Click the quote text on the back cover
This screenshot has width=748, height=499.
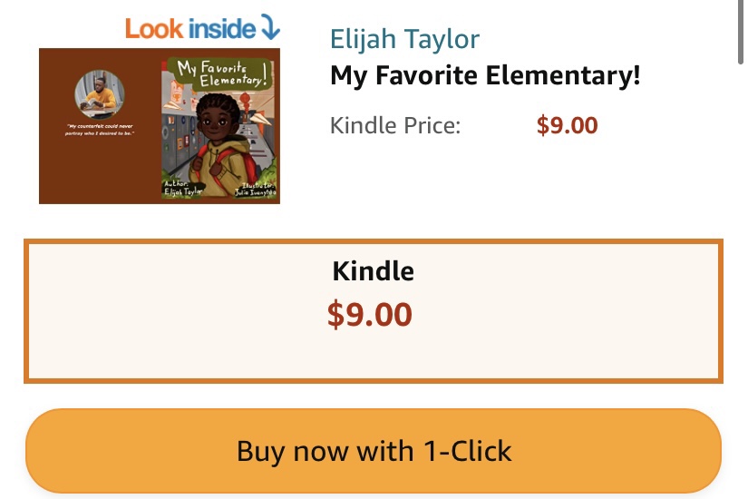pos(100,130)
